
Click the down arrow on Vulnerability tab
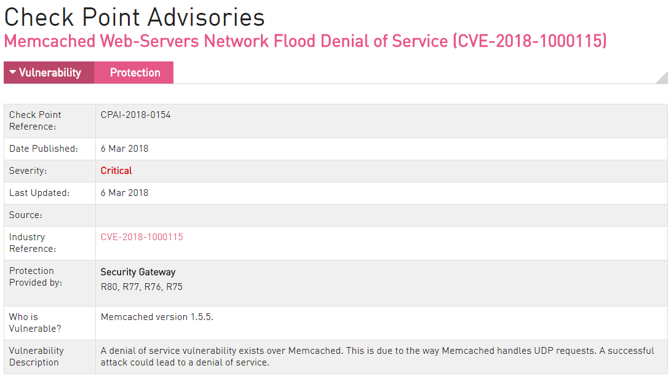point(13,72)
